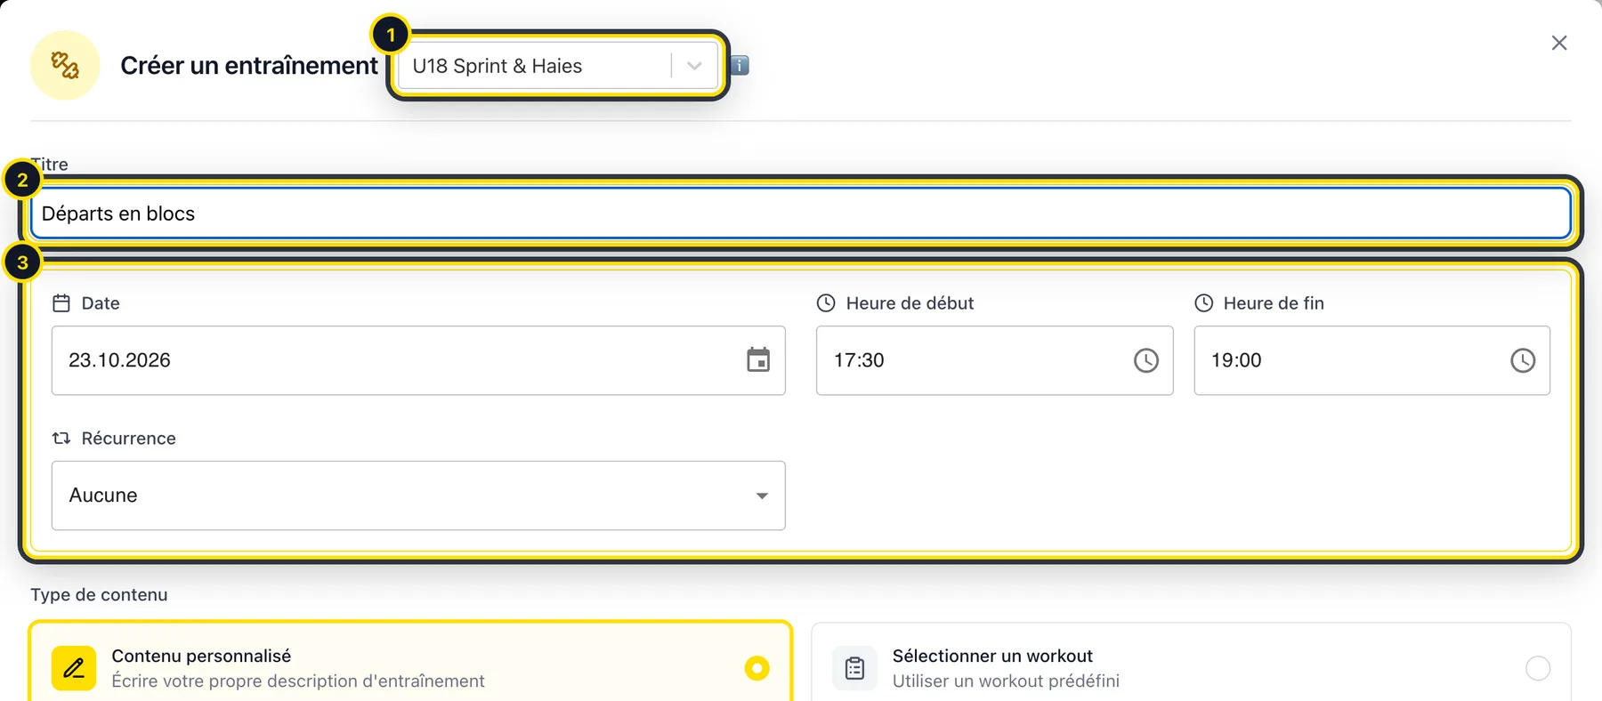Viewport: 1602px width, 701px height.
Task: Open the calendar picker in Date field
Action: pos(758,360)
